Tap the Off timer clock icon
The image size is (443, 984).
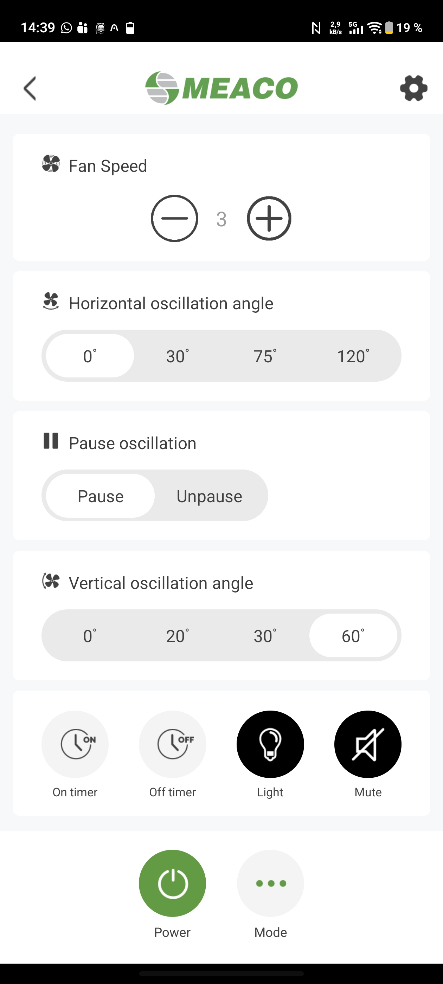[172, 744]
